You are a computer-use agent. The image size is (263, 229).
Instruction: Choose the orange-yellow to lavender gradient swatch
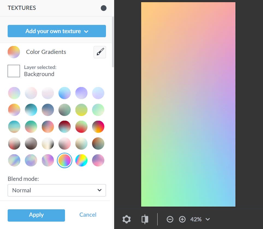click(14, 110)
